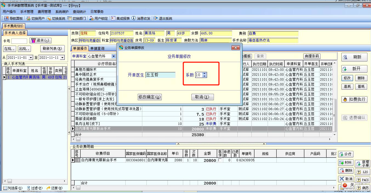Click the 卡号 input field
This screenshot has height=193, width=371.
click(x=19, y=41)
